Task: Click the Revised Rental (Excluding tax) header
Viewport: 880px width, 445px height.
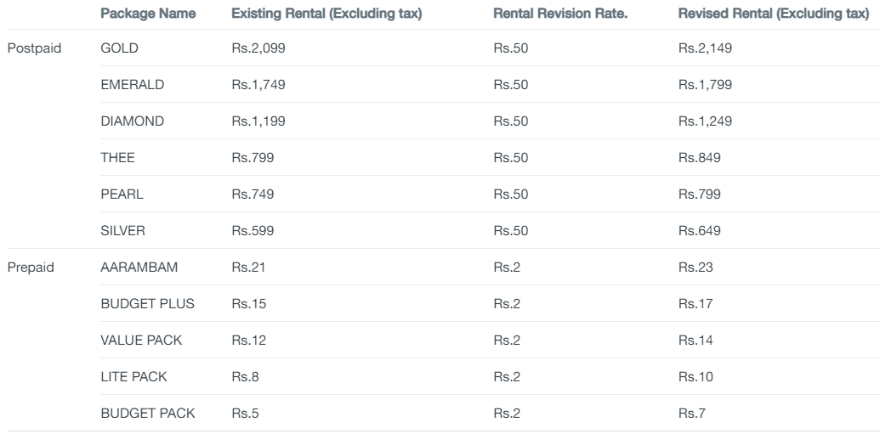Action: (774, 14)
